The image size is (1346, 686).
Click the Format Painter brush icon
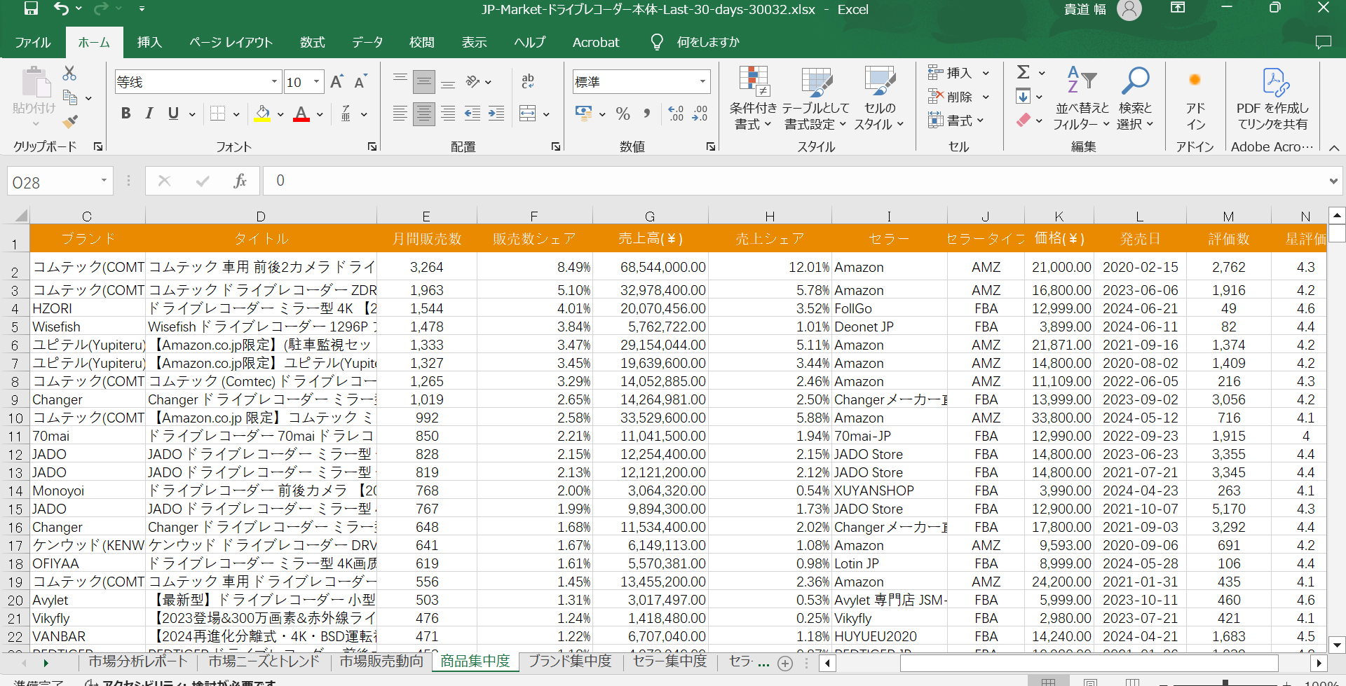pos(70,121)
